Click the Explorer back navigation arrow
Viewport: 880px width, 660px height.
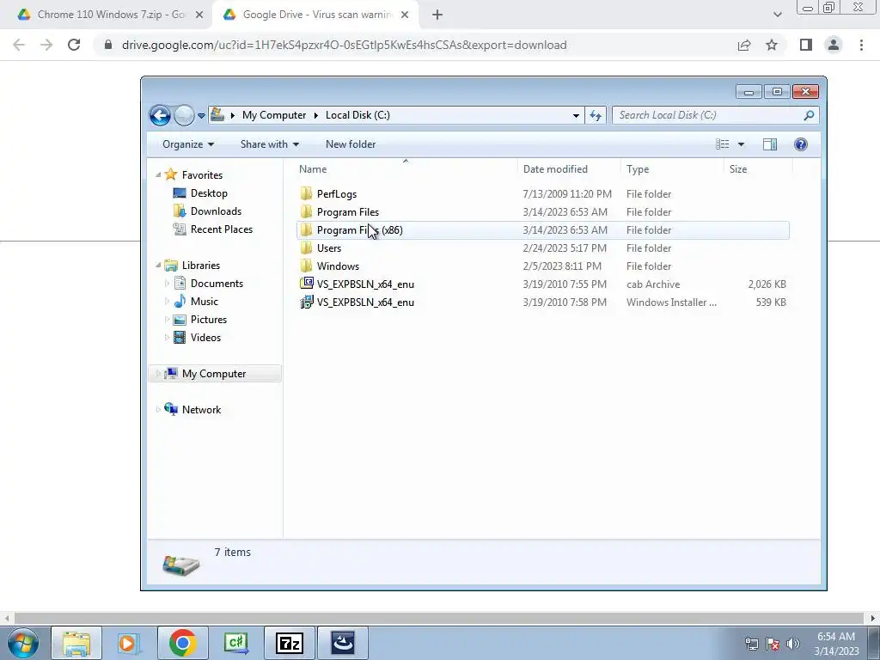(x=160, y=116)
